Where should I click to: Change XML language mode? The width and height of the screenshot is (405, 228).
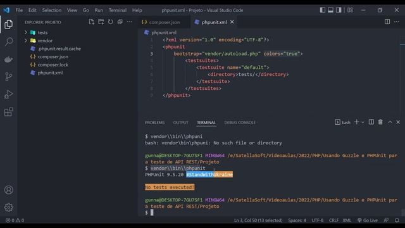pyautogui.click(x=347, y=220)
